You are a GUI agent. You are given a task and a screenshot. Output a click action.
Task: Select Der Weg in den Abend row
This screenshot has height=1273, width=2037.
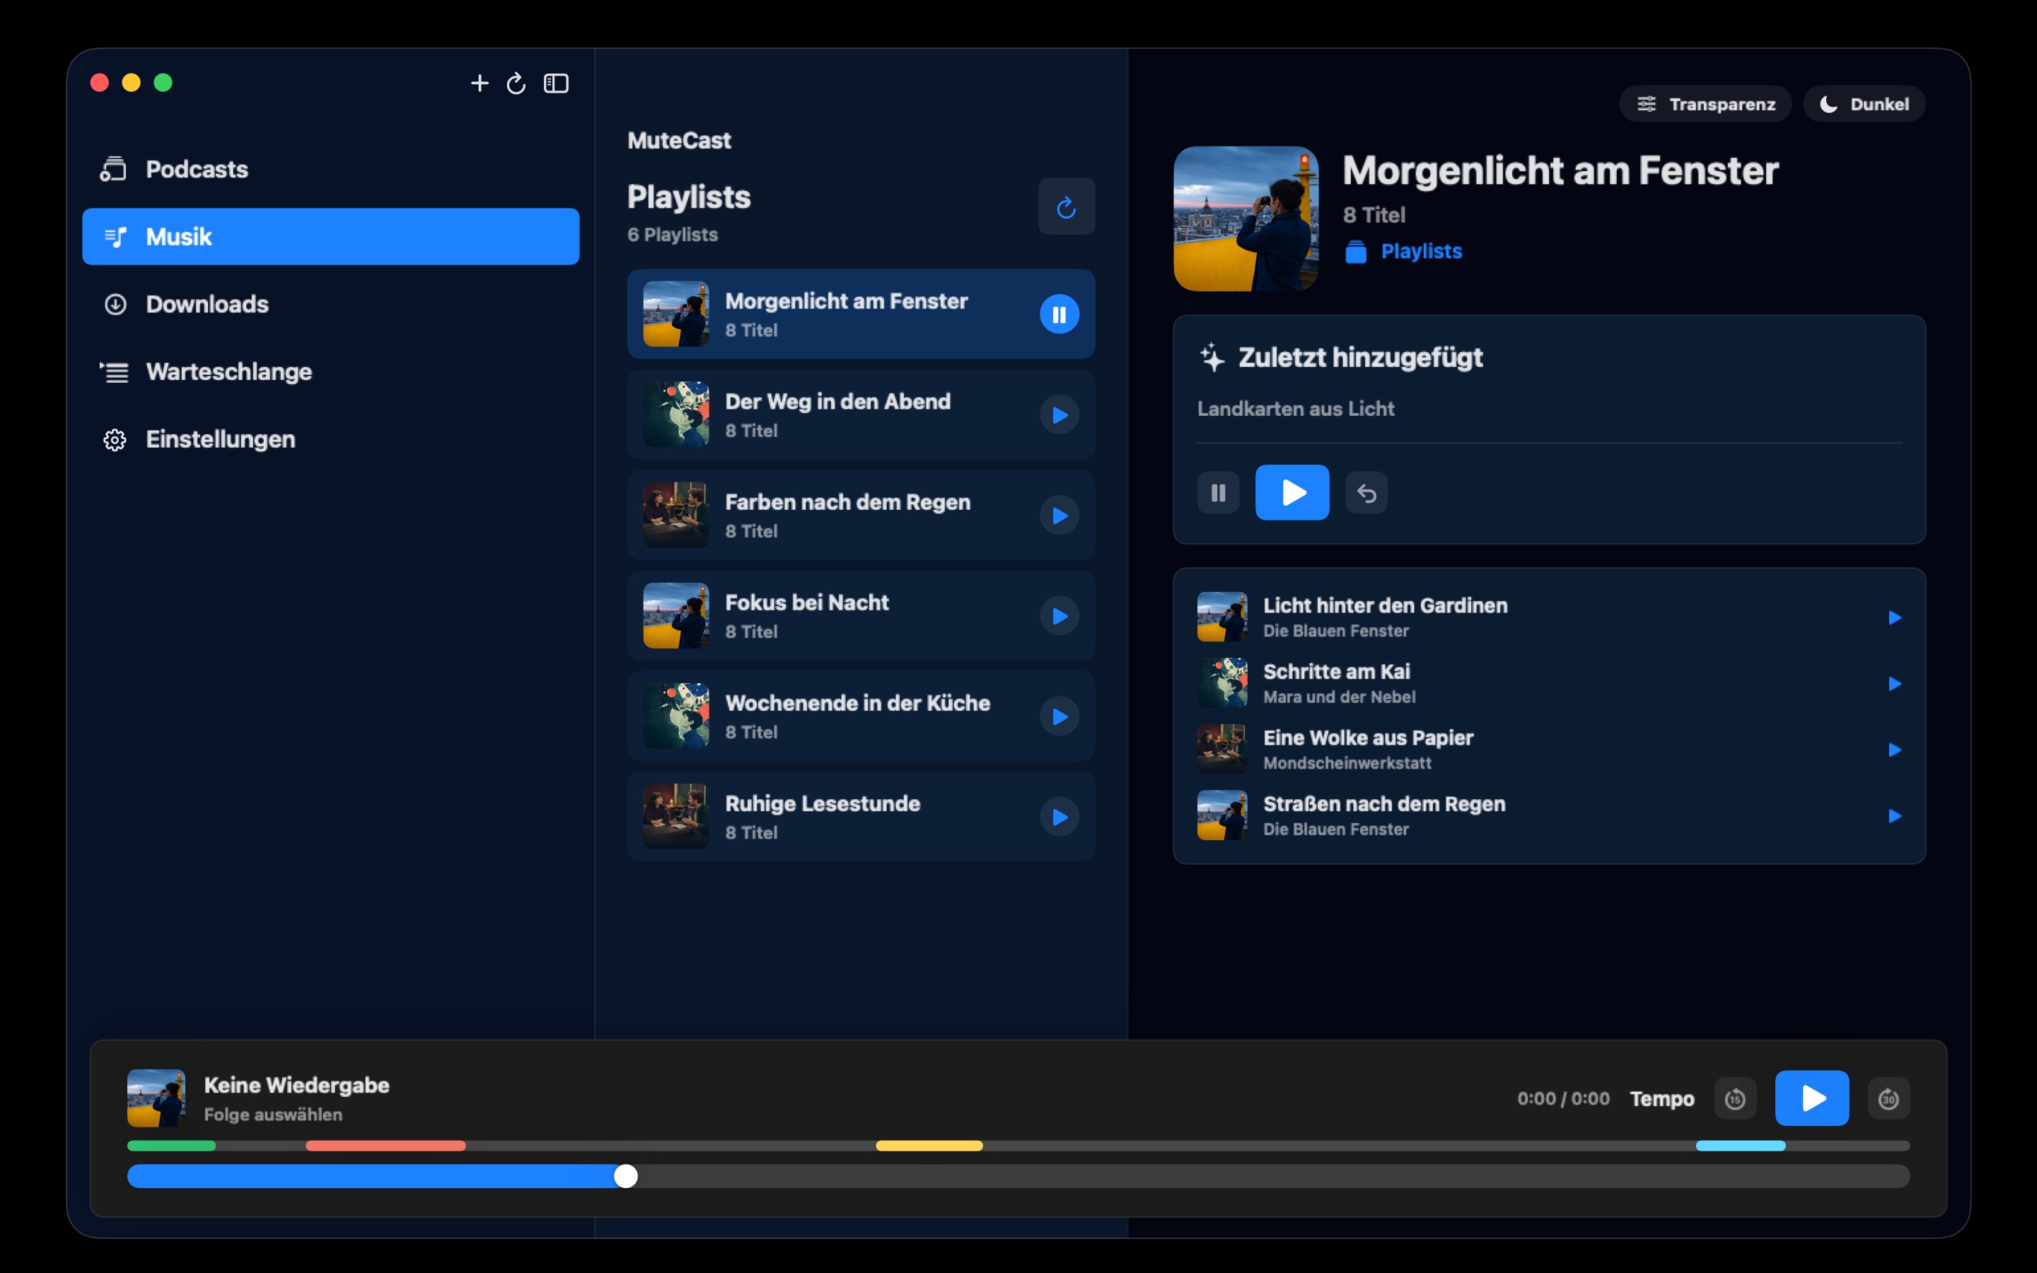[861, 415]
